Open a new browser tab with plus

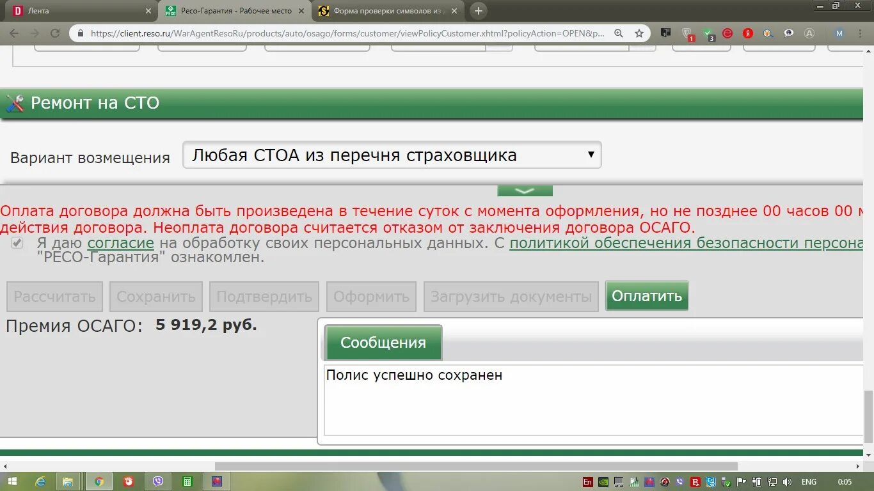[x=478, y=11]
